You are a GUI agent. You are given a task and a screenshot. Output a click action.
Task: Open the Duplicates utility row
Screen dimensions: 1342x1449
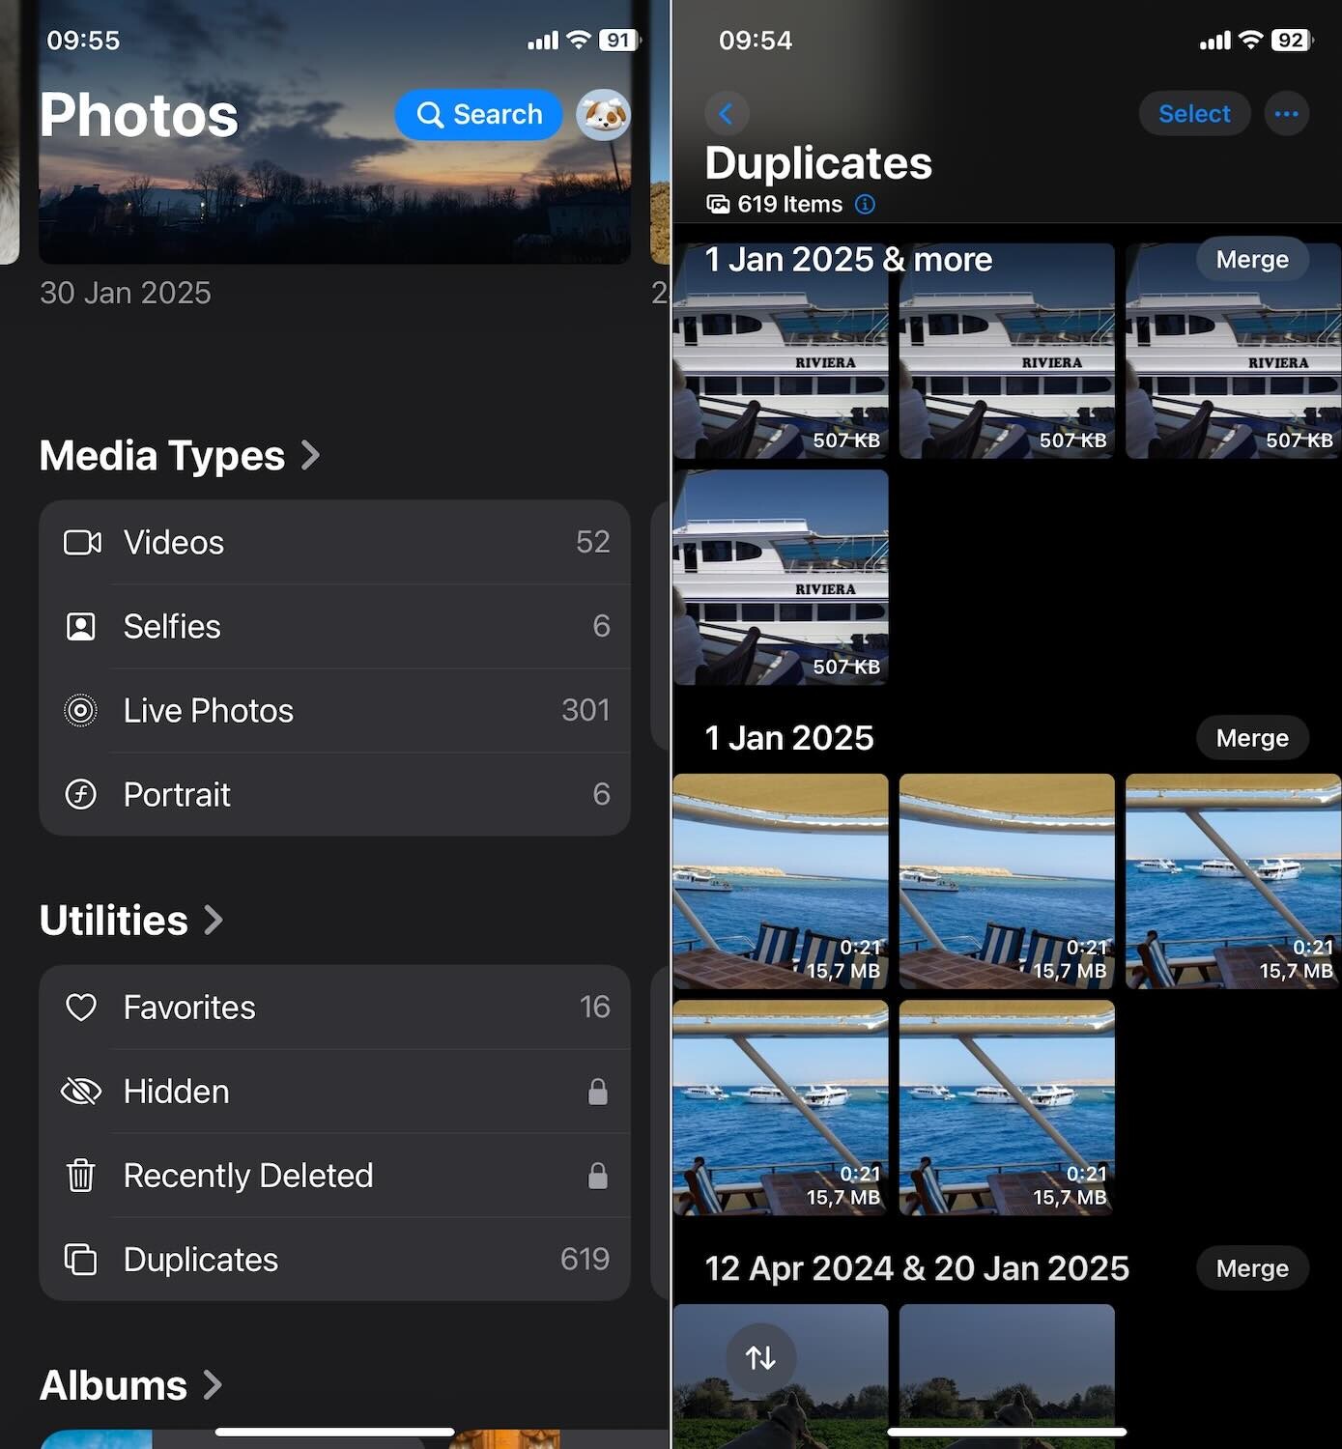pyautogui.click(x=334, y=1260)
